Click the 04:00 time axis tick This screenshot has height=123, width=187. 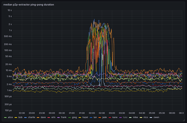(132, 113)
